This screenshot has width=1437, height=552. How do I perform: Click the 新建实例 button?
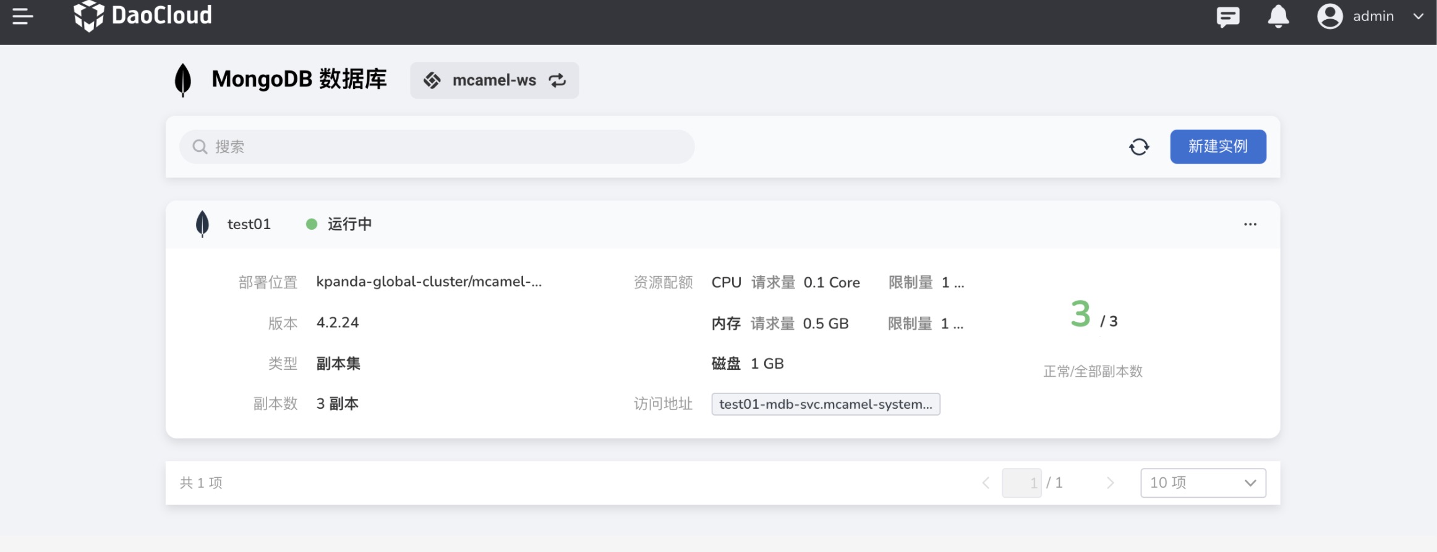pyautogui.click(x=1218, y=146)
